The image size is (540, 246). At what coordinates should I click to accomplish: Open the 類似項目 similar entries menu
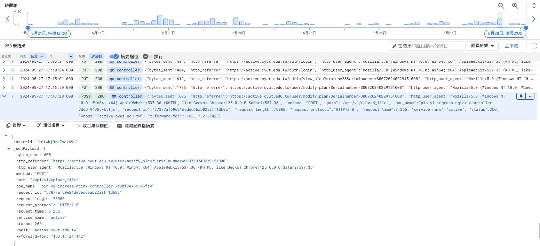(51, 126)
